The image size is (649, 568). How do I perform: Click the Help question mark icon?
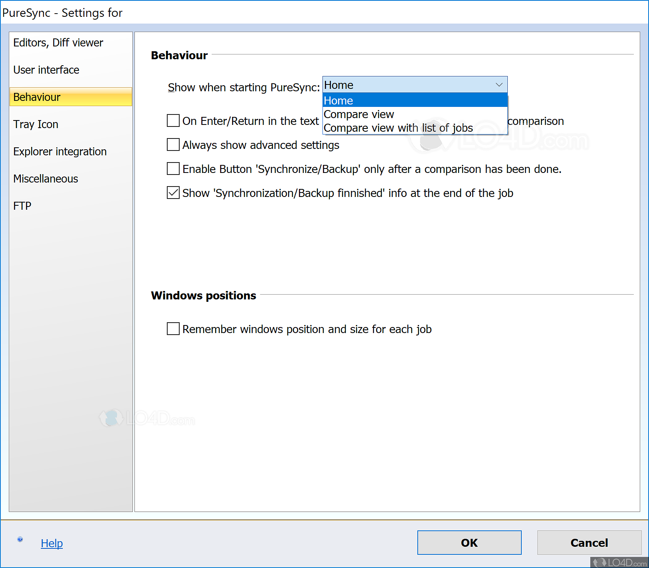pos(20,539)
